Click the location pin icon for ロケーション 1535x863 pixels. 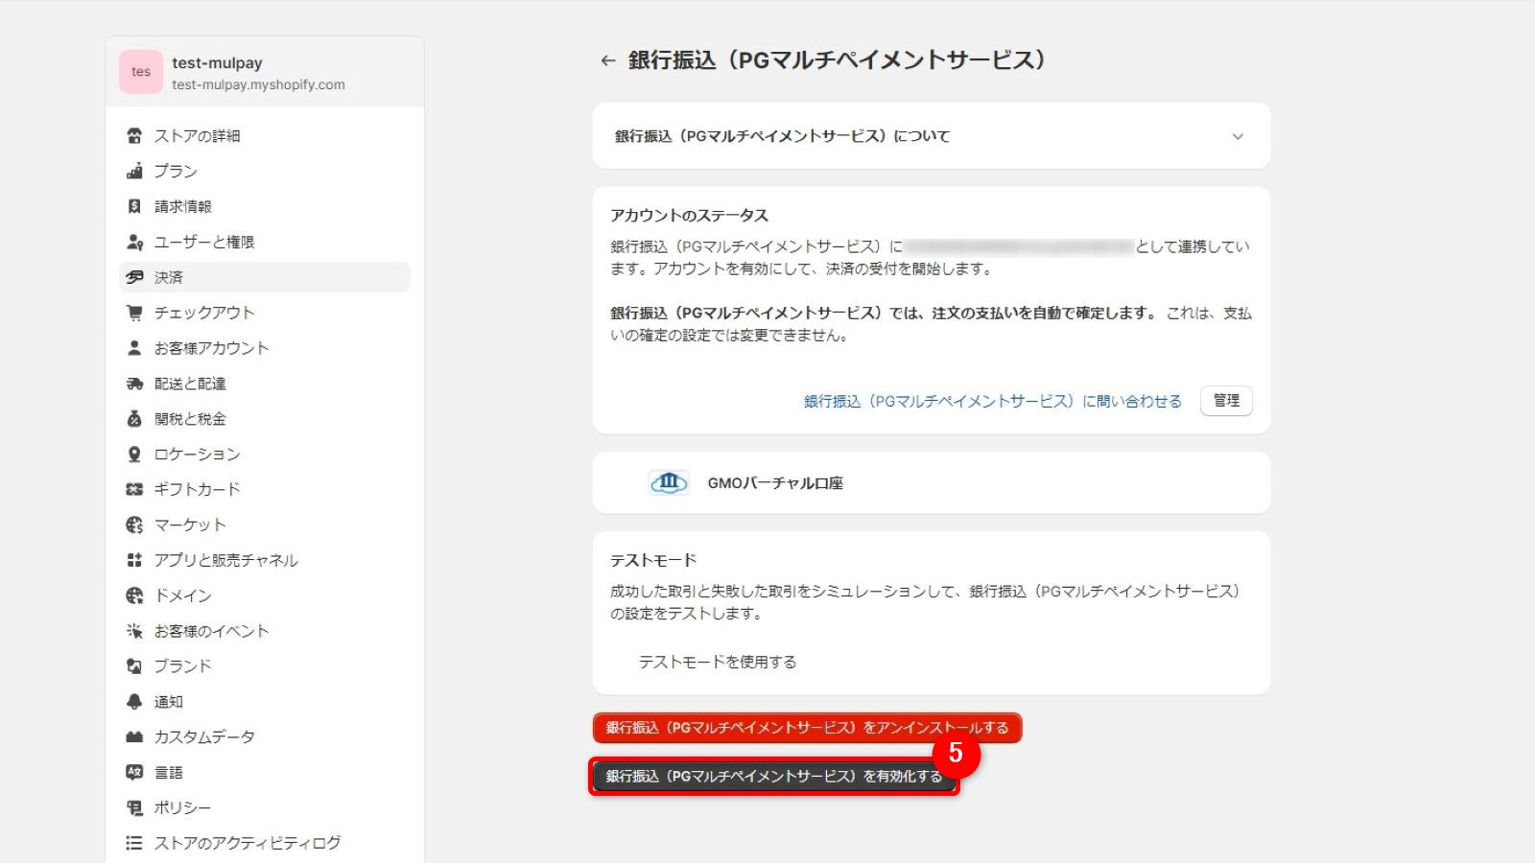135,454
